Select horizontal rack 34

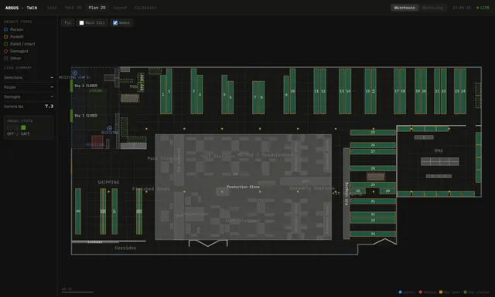pyautogui.click(x=373, y=234)
